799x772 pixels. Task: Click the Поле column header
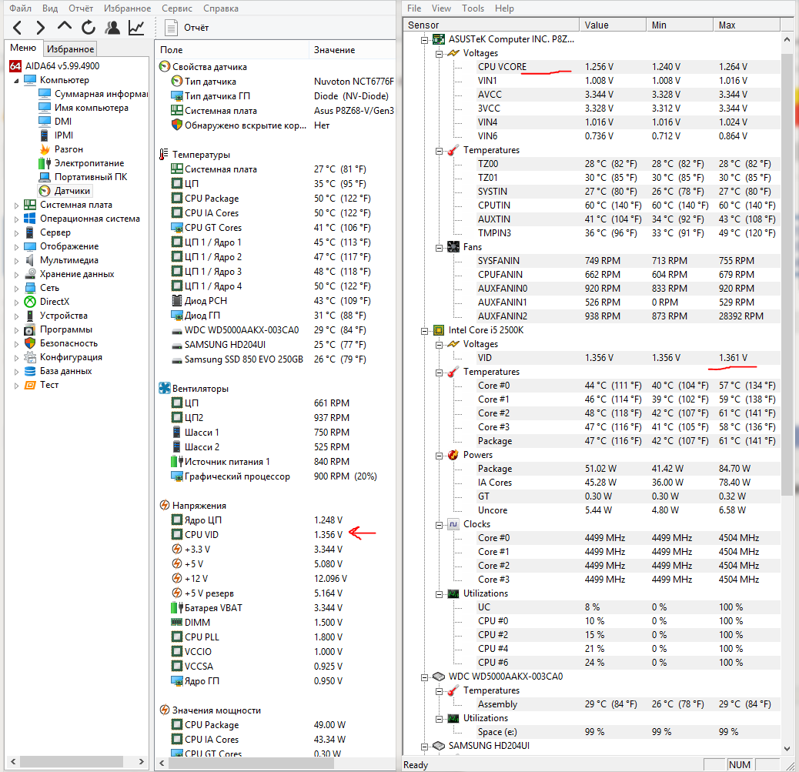232,50
